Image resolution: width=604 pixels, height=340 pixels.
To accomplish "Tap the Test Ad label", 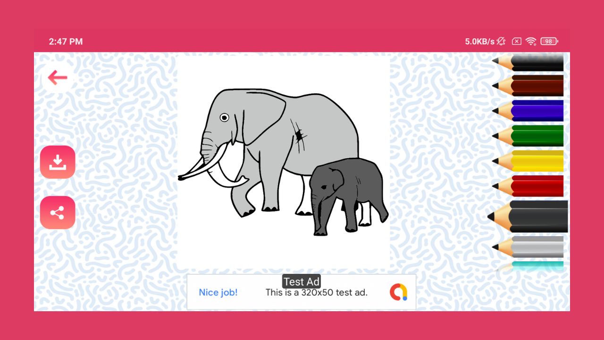I will point(302,281).
